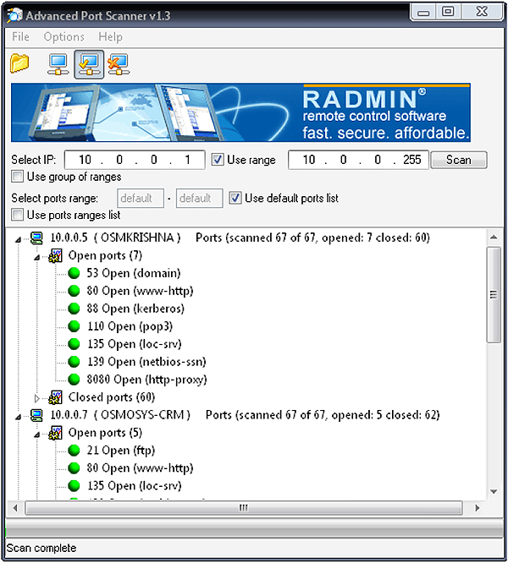Open the Help menu
This screenshot has width=508, height=563.
(110, 36)
